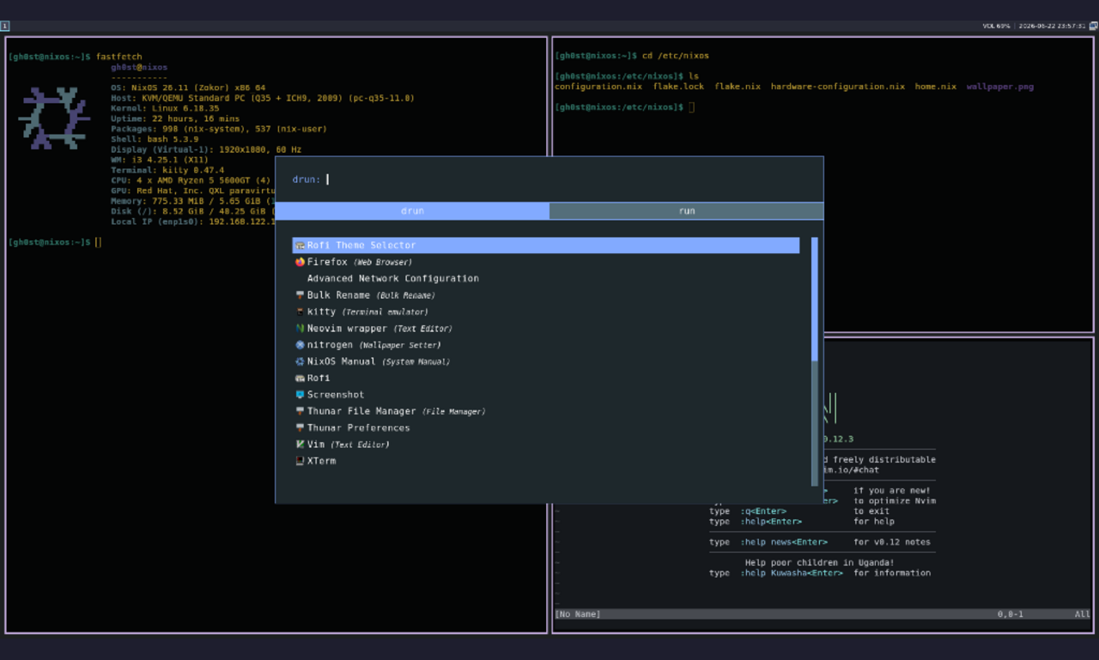Click home.nix in the terminal listing
Viewport: 1099px width, 660px height.
(x=936, y=87)
